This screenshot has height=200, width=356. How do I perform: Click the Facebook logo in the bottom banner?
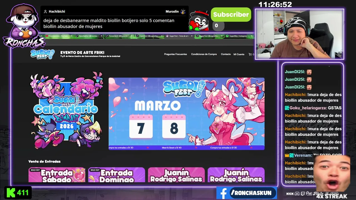[223, 193]
